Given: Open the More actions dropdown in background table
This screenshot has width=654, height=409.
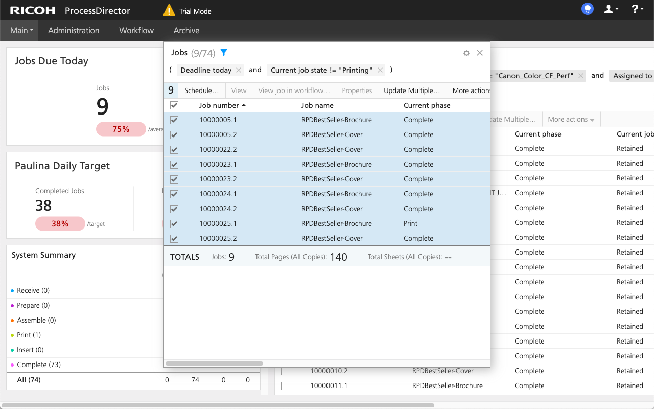Looking at the screenshot, I should 571,120.
